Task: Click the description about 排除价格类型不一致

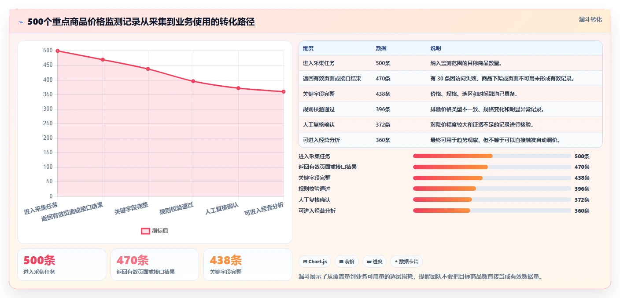Action: [489, 109]
